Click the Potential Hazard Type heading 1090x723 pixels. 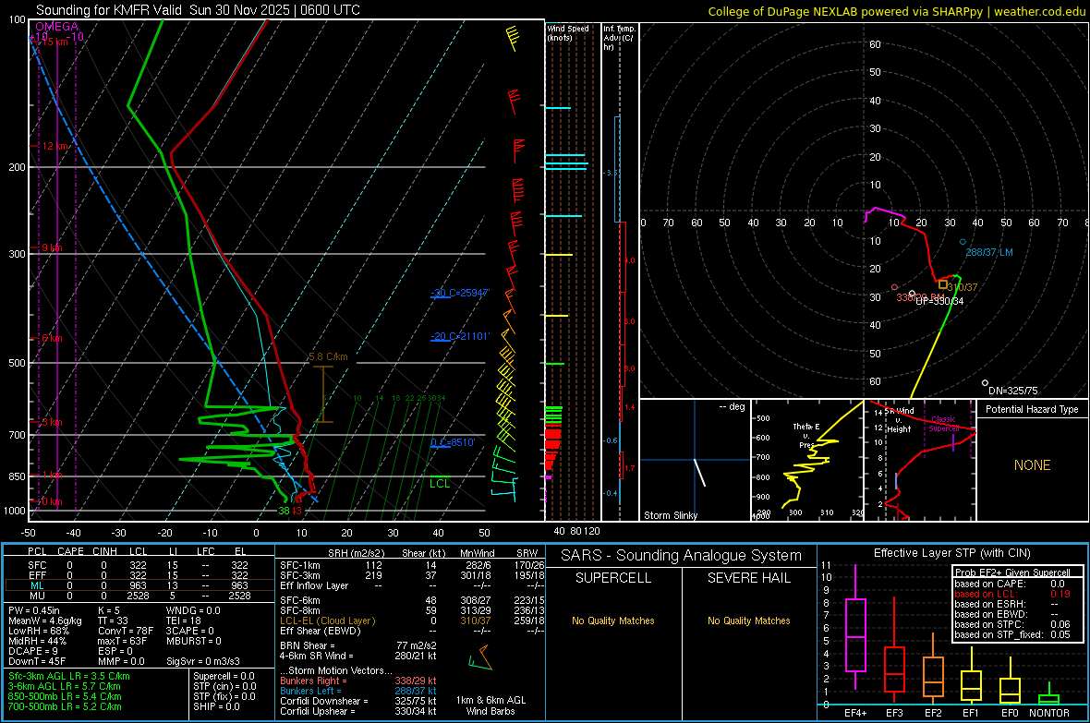[x=1032, y=409]
